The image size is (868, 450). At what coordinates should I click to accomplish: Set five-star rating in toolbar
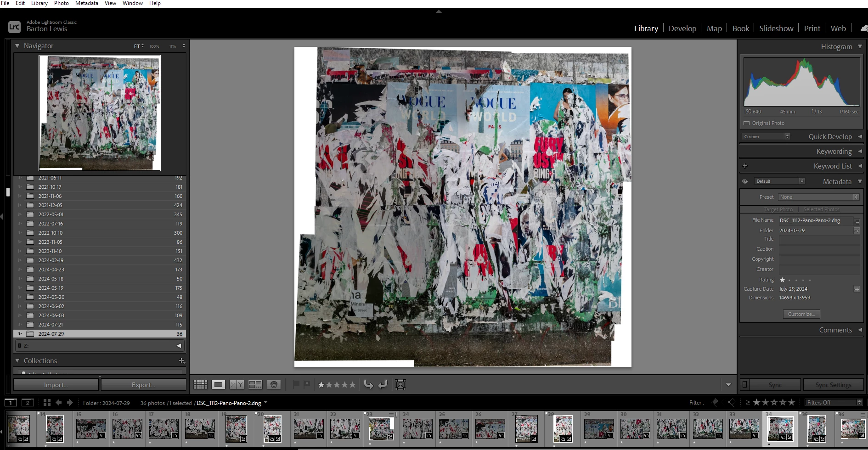tap(352, 385)
